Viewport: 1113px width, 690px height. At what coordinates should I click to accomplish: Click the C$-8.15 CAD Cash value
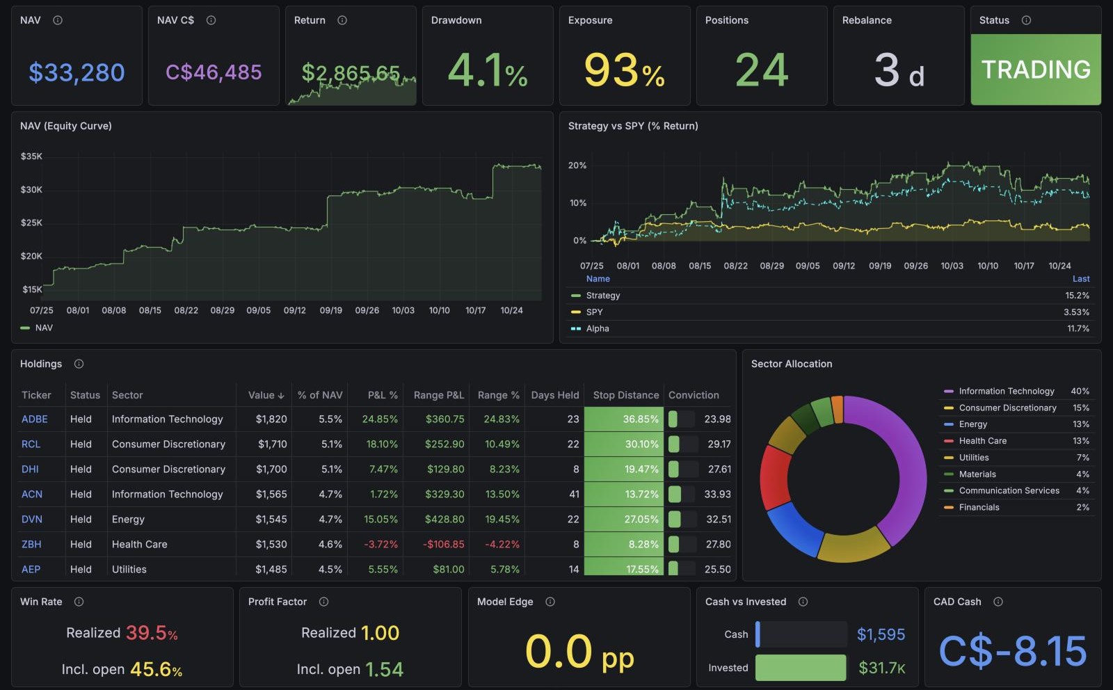point(1013,651)
